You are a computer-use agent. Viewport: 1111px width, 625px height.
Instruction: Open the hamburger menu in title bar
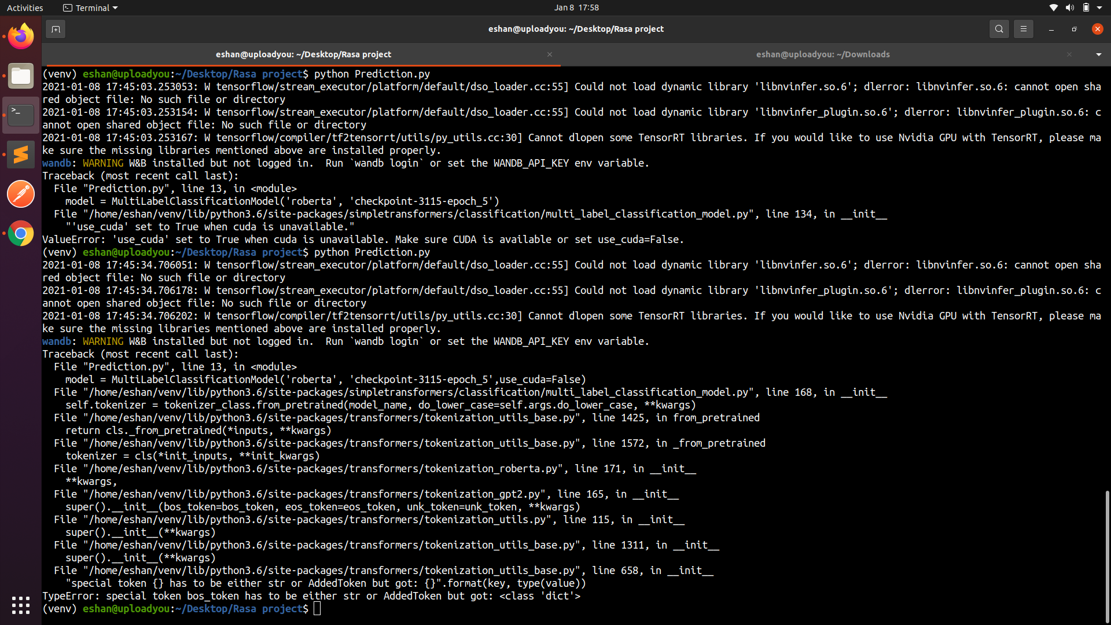(1023, 29)
